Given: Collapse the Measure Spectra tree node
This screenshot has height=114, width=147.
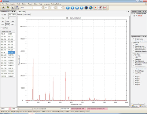Looking at the screenshot, I should [132, 13].
